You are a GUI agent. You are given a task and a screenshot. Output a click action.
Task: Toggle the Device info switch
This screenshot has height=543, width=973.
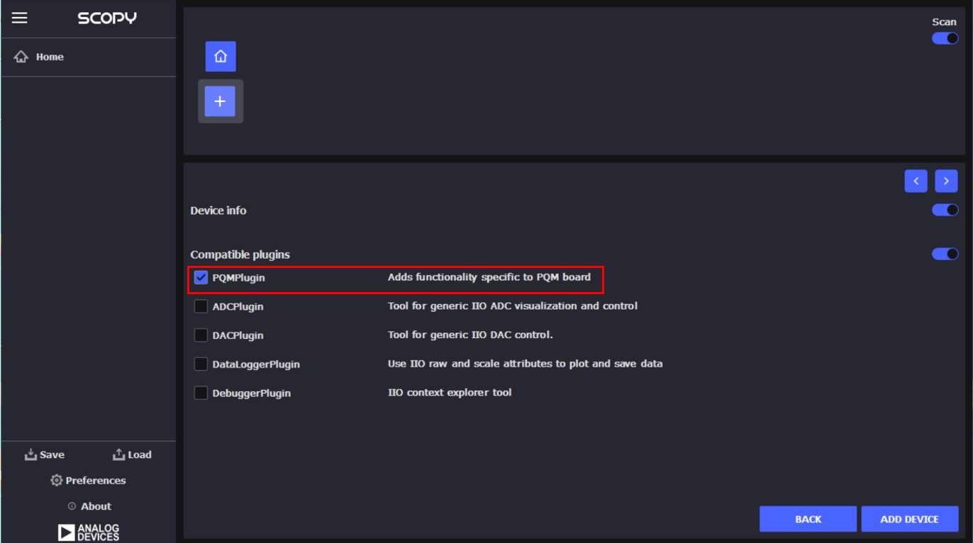(945, 210)
